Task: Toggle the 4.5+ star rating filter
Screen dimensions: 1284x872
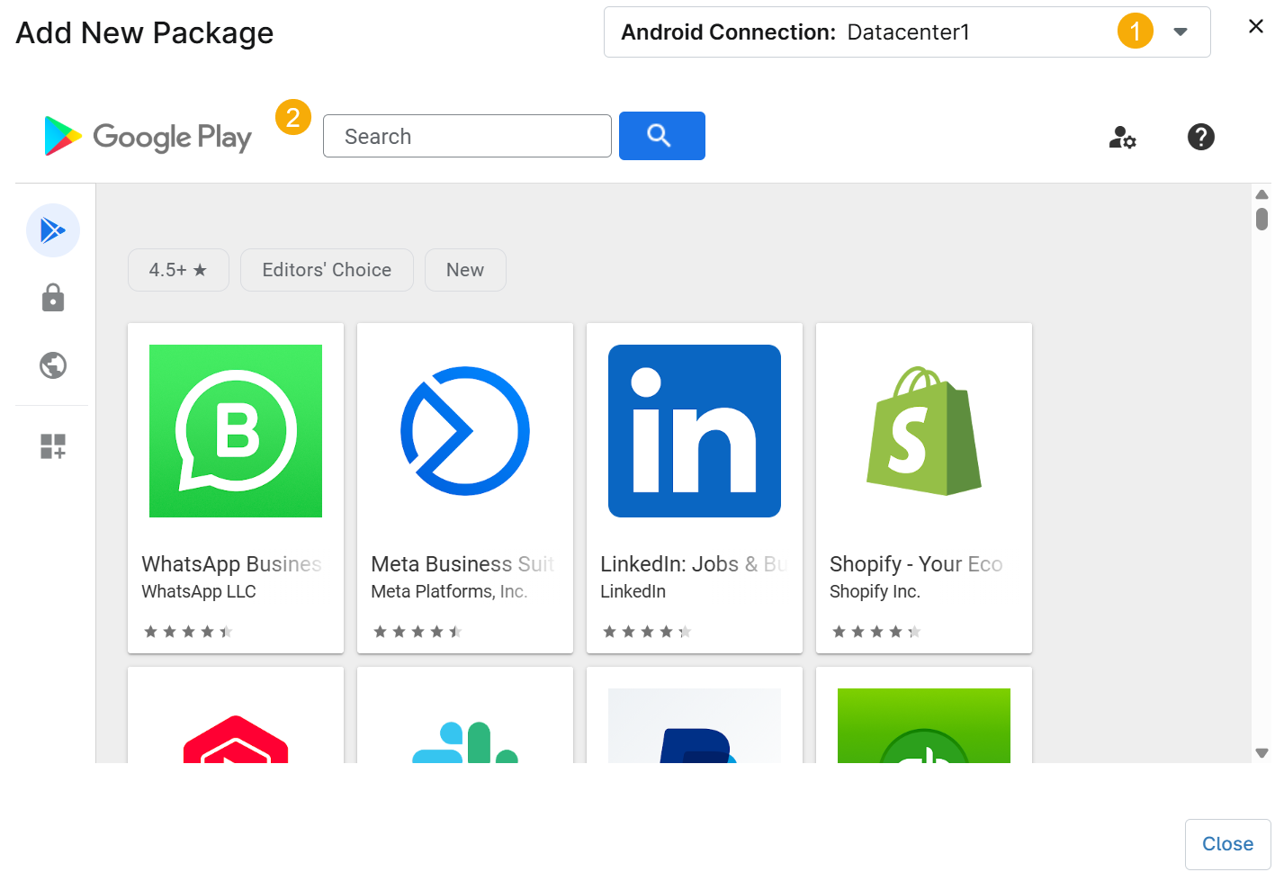Action: [178, 270]
